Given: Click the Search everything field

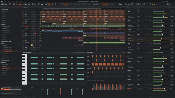Looking at the screenshot, I should tap(11, 93).
